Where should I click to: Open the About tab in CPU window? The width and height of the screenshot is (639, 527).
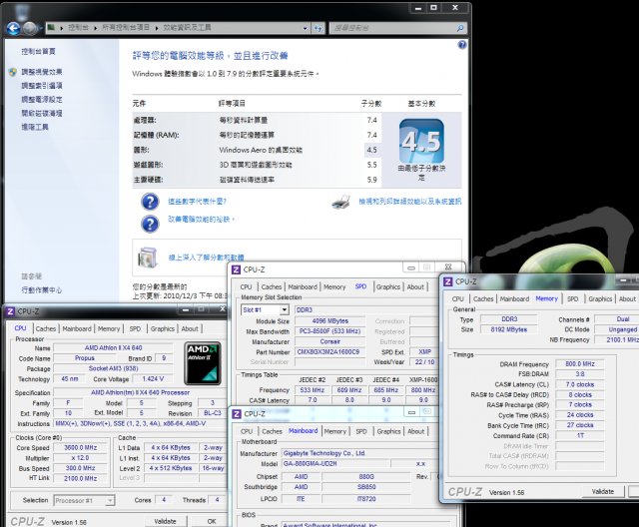point(190,328)
